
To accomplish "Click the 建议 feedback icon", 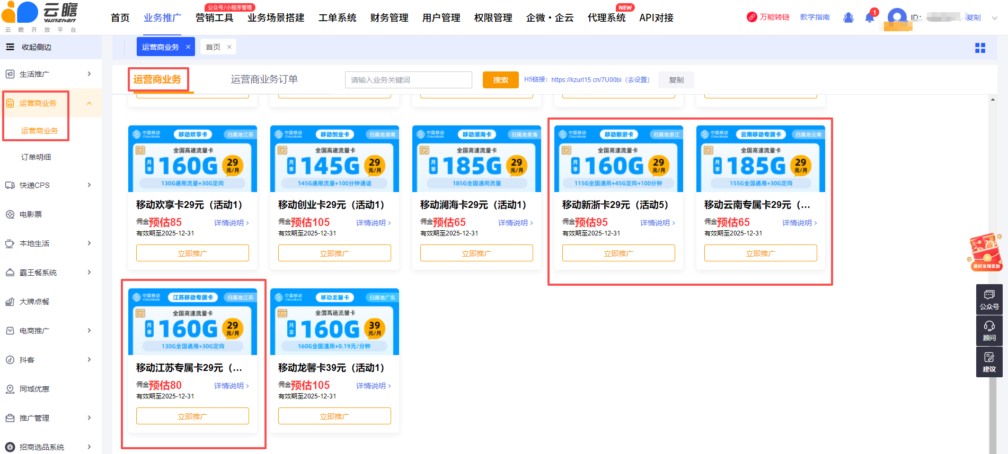I will [989, 362].
